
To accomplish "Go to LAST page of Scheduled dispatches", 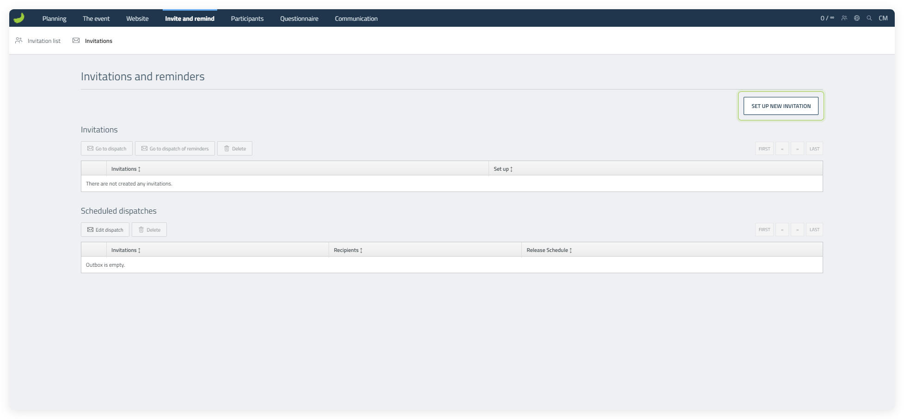I will click(x=814, y=229).
